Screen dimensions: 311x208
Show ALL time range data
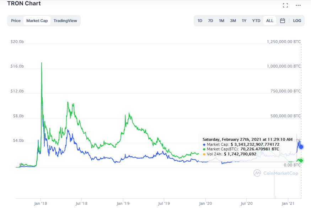[x=270, y=21]
